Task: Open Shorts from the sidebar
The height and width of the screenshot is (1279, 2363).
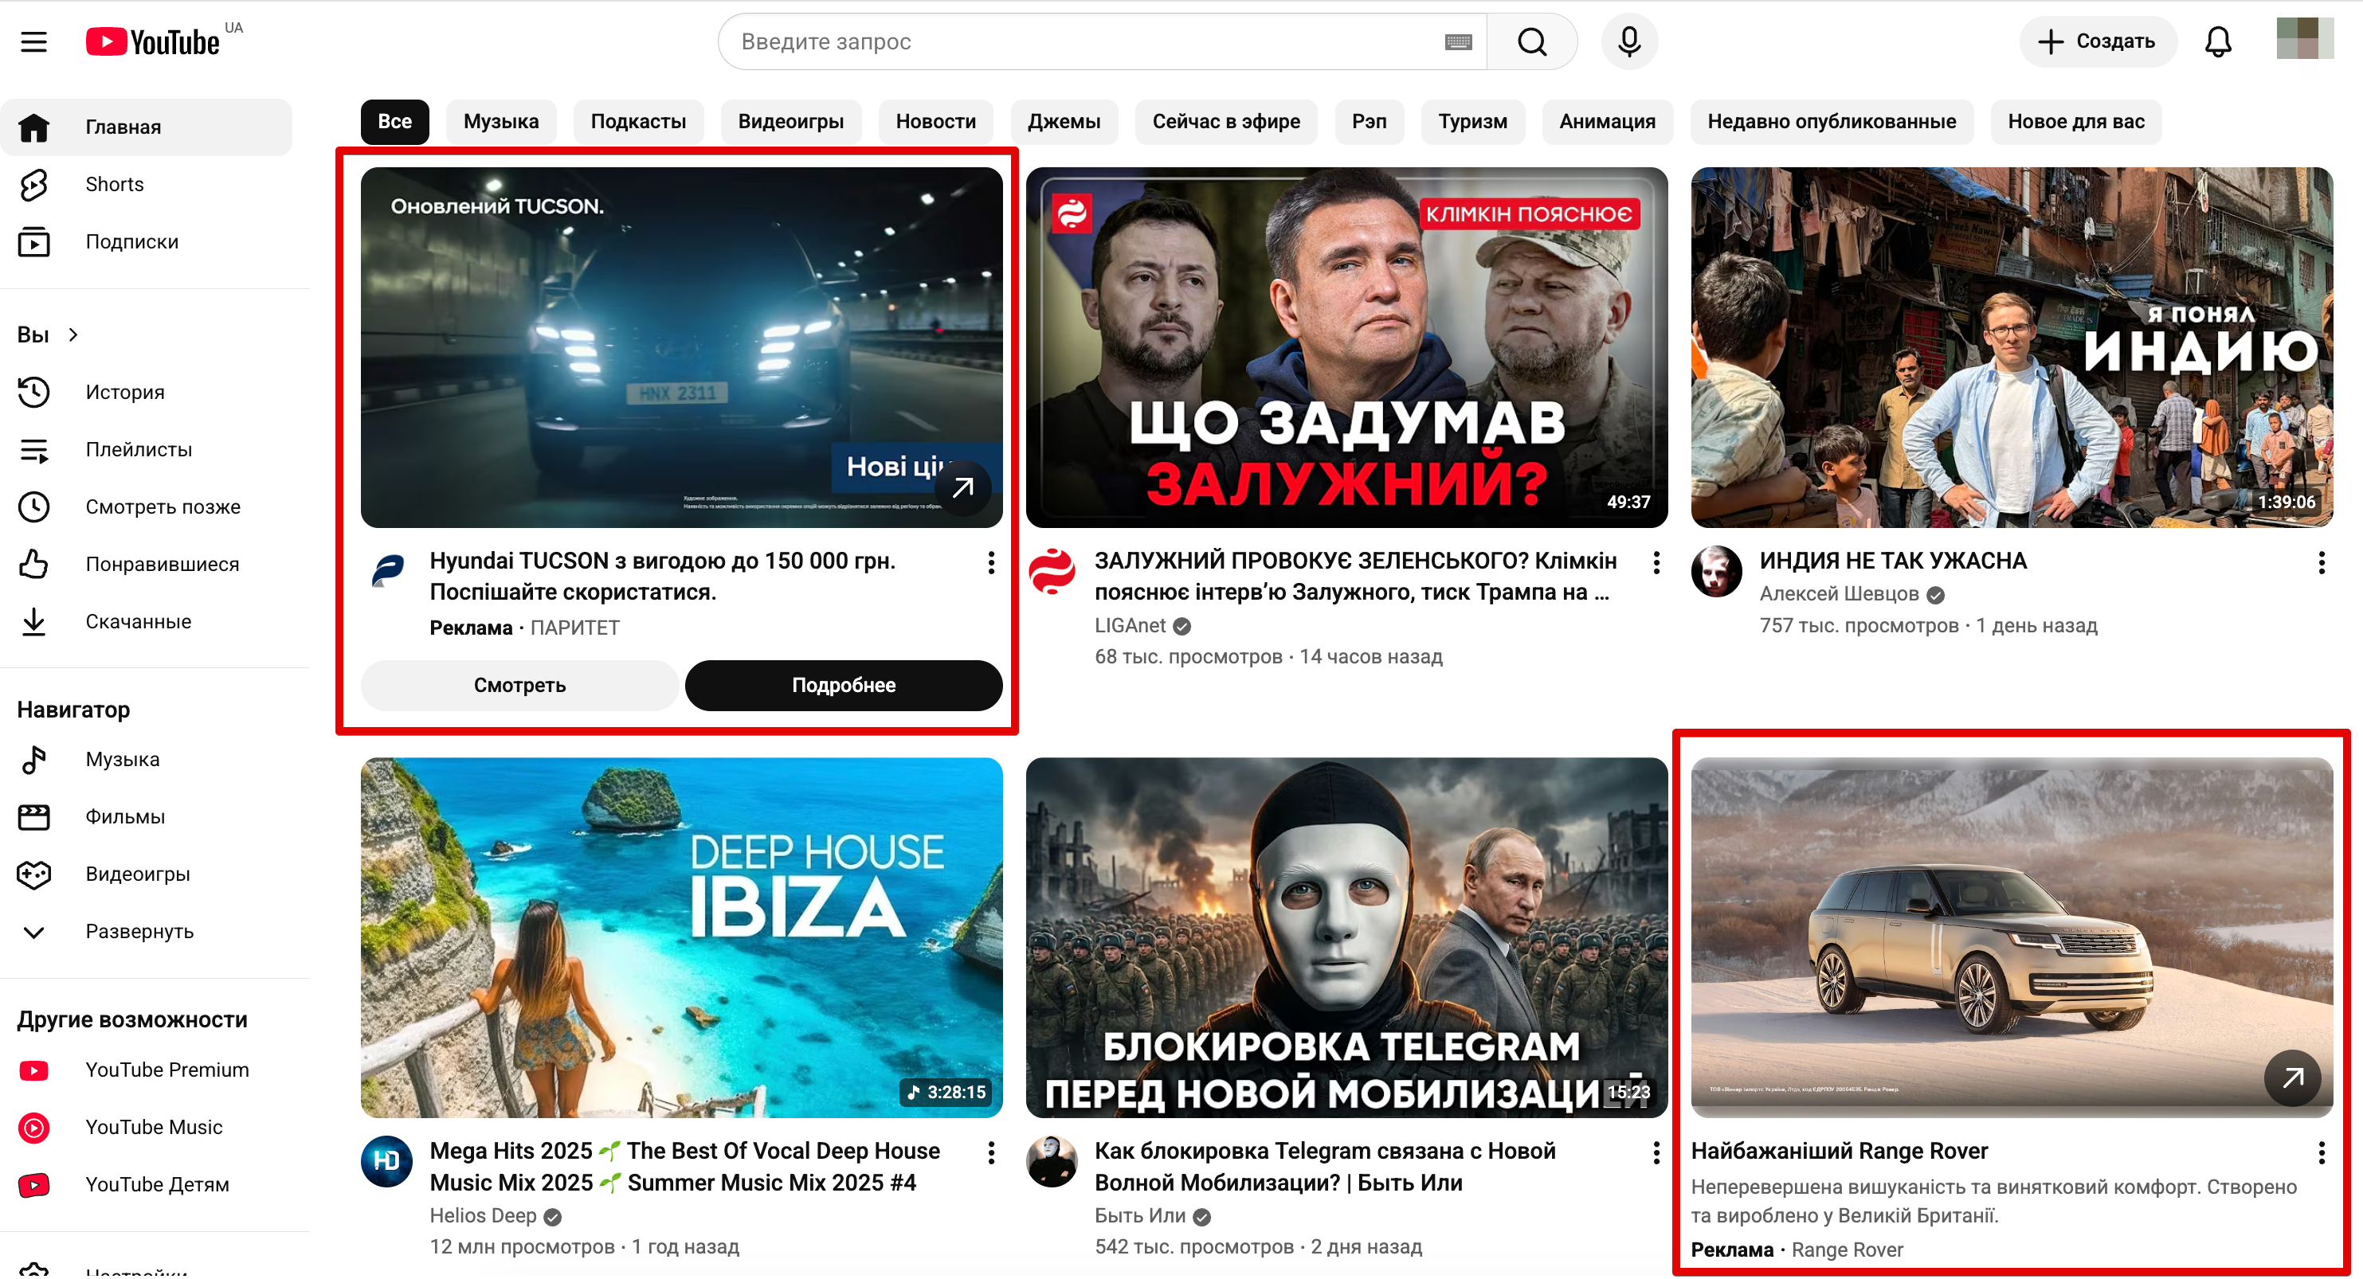Action: coord(147,184)
